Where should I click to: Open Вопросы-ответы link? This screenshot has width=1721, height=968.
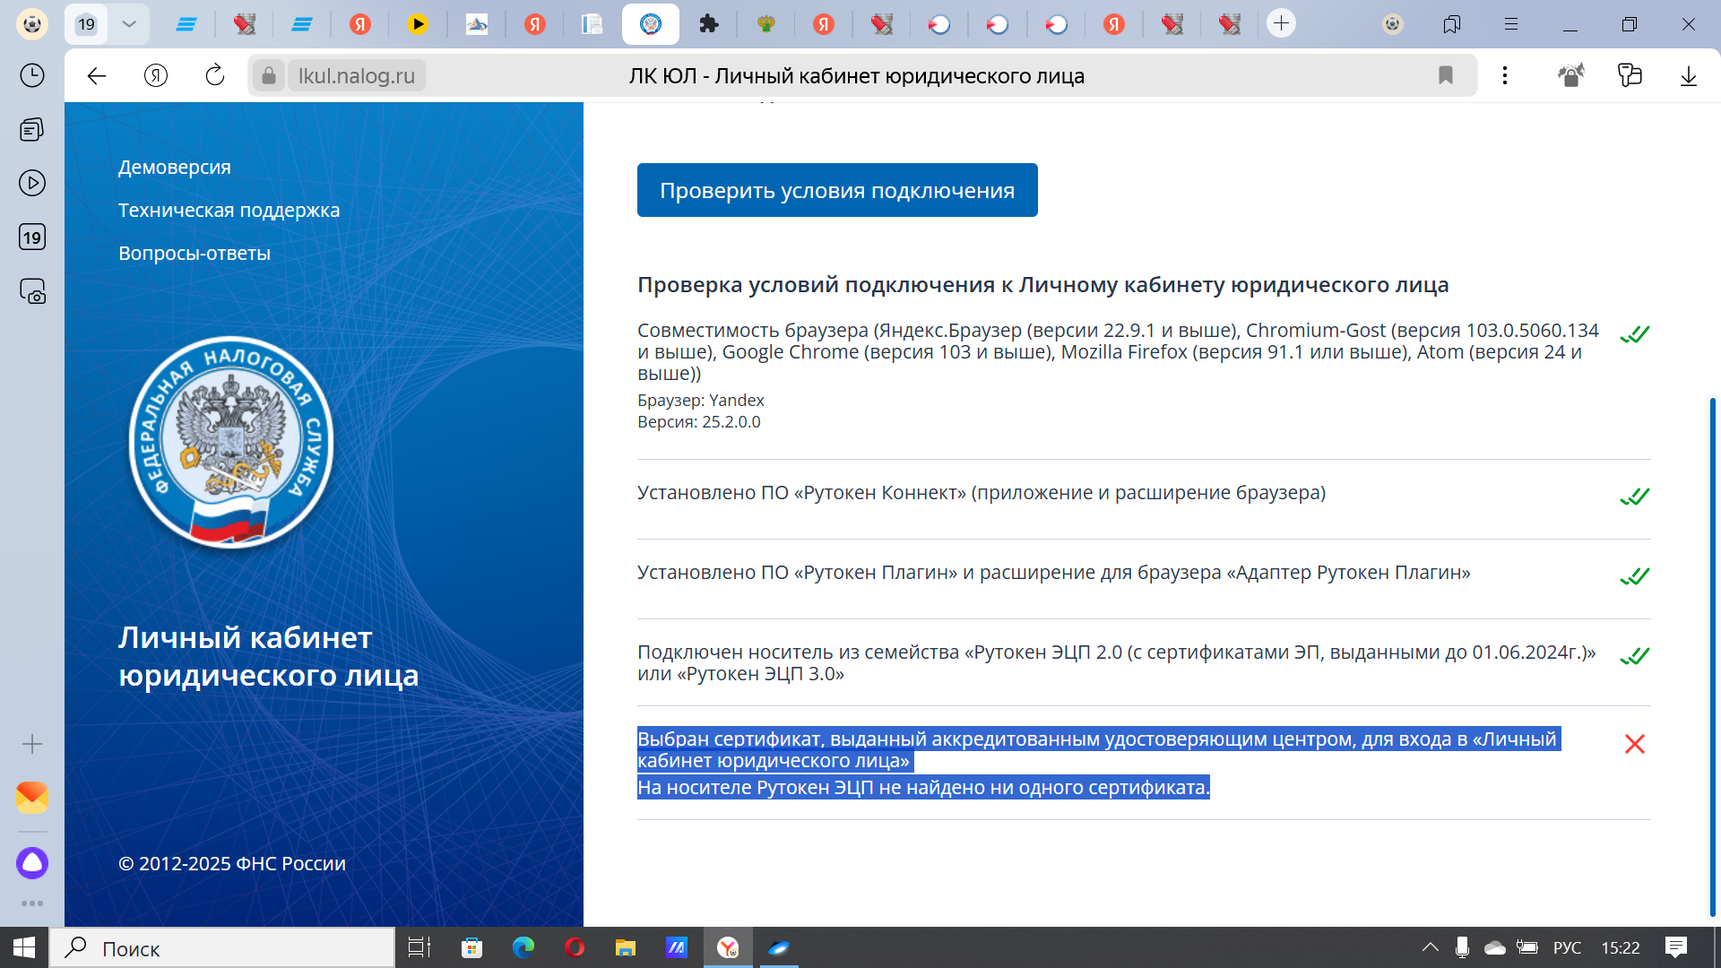pos(195,254)
